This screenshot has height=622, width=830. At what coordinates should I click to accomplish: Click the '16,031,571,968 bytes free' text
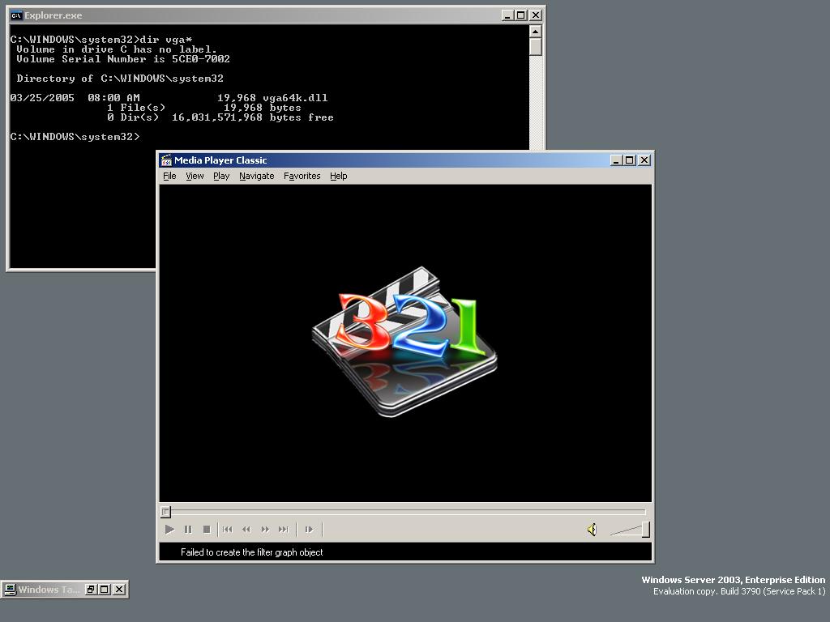(x=253, y=117)
